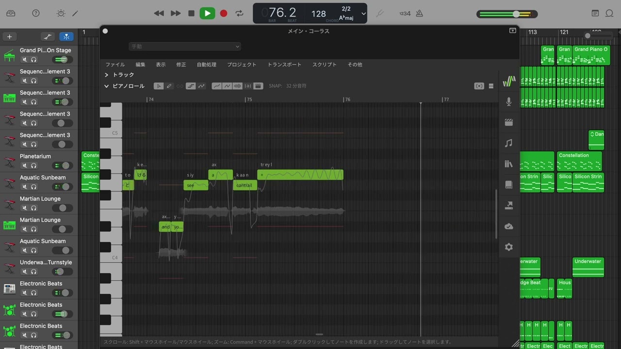Mute the Planetarium track

click(x=24, y=166)
